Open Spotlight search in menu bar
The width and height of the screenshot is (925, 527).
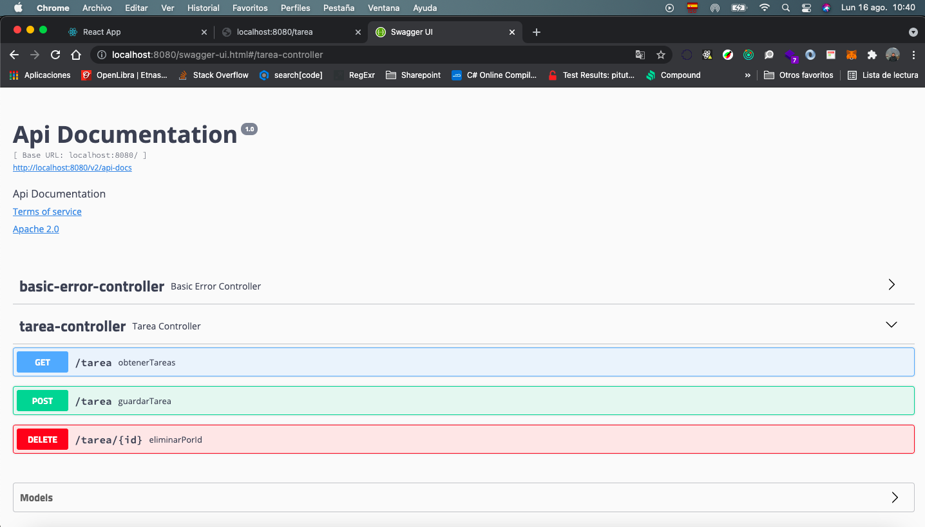785,8
